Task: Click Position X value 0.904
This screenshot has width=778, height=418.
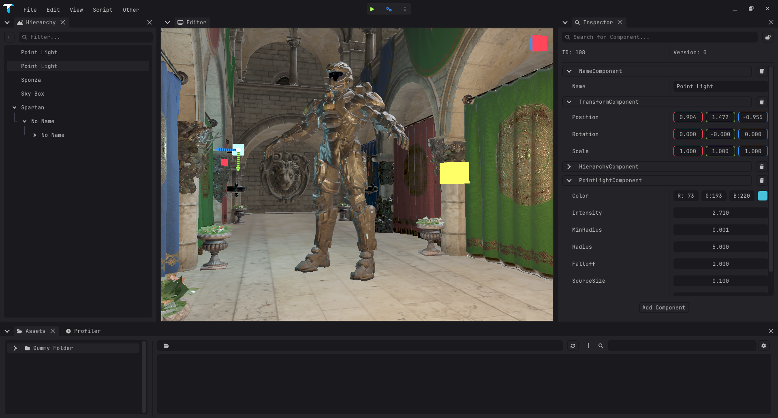Action: [688, 117]
